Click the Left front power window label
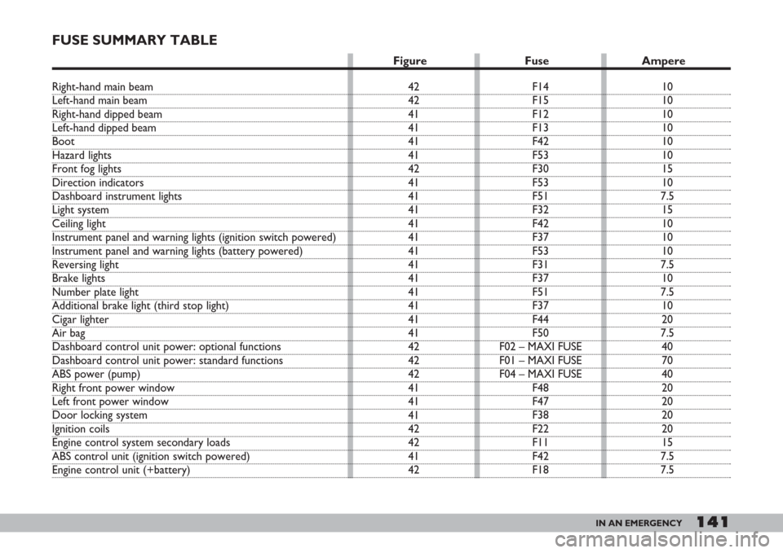Viewport: 783px width, 553px height. click(x=110, y=402)
